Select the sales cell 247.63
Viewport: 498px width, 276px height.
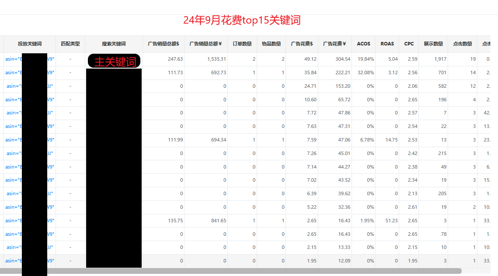175,59
